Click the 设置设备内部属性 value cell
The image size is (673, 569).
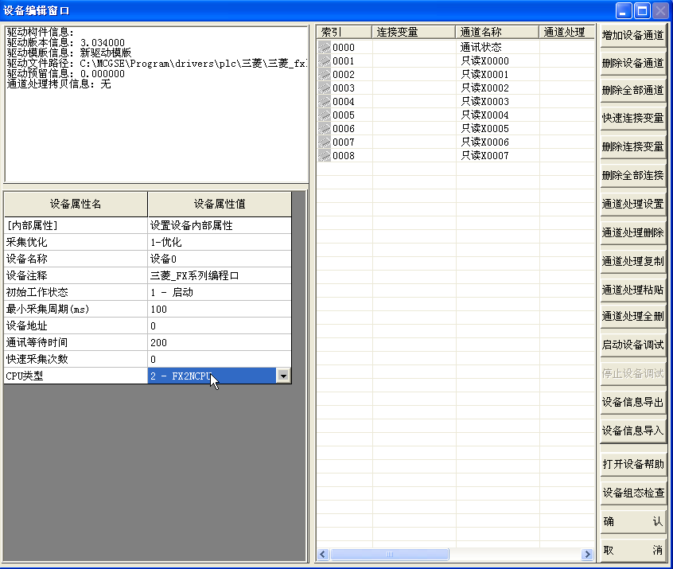tap(220, 225)
